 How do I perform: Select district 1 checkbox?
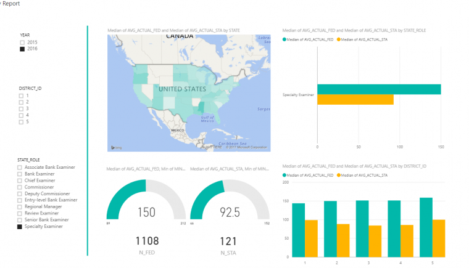[x=21, y=96]
